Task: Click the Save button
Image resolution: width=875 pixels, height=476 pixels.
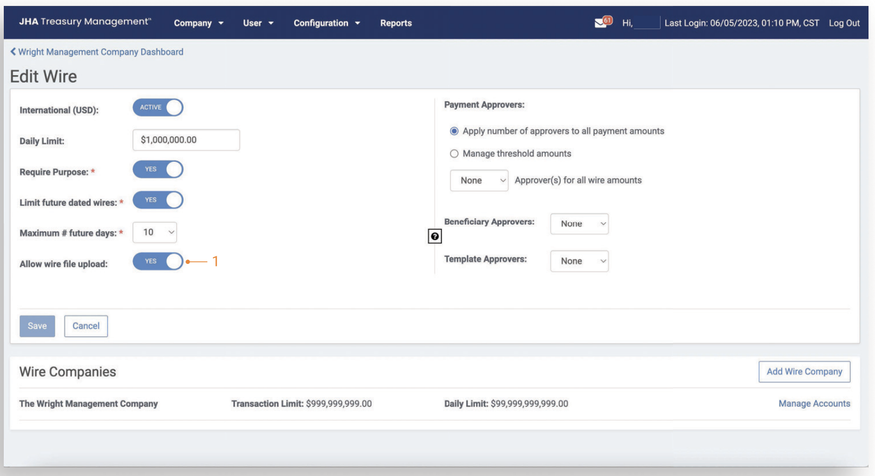Action: click(37, 326)
